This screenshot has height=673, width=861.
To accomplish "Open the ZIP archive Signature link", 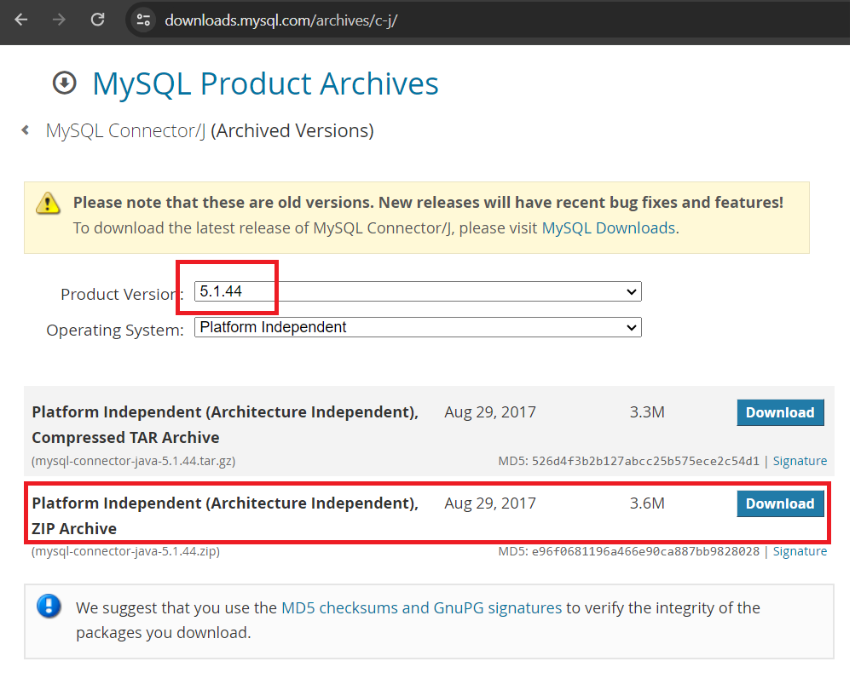I will pos(800,551).
